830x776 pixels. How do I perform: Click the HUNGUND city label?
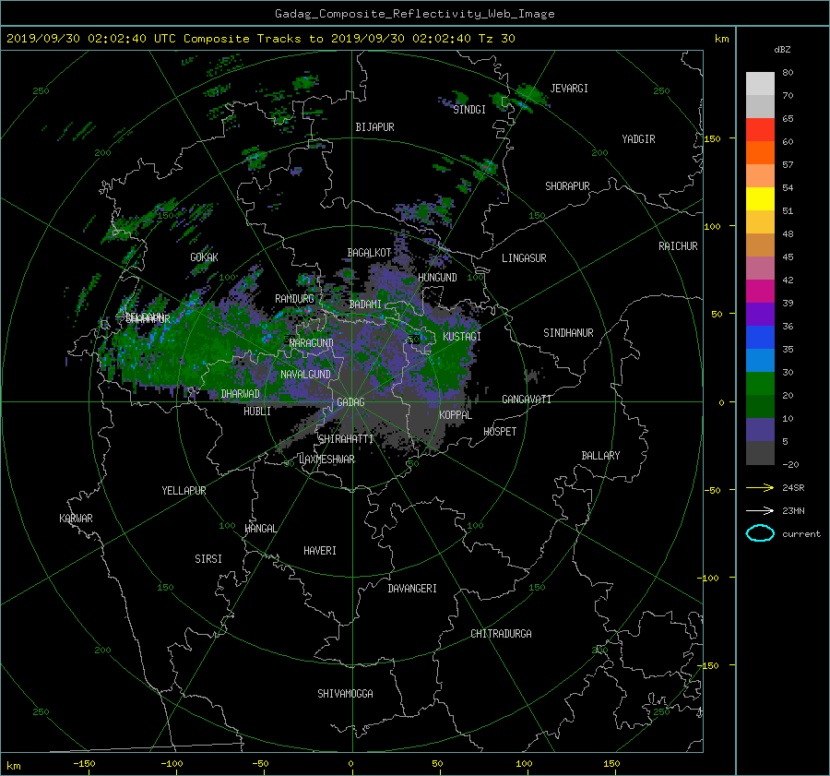437,278
